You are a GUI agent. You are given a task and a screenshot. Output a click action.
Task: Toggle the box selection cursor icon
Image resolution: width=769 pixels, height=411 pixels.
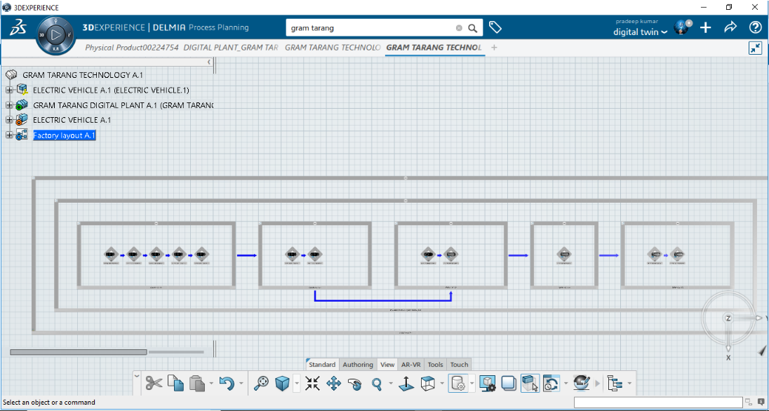(x=530, y=383)
